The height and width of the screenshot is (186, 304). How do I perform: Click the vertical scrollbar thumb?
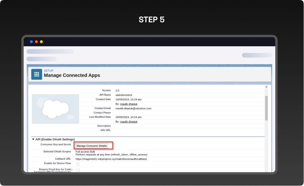(x=266, y=108)
